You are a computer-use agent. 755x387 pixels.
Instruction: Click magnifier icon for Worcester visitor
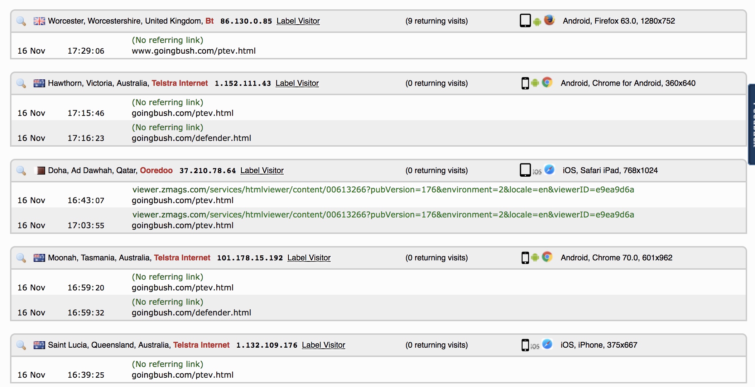coord(21,21)
